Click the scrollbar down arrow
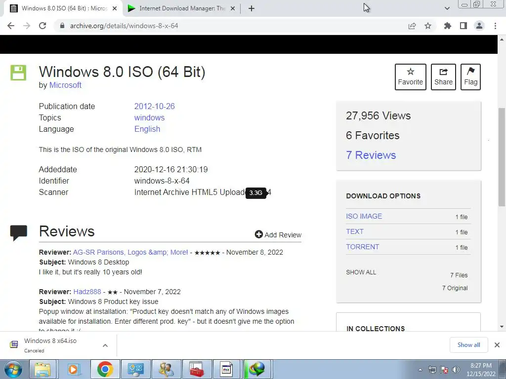This screenshot has height=379, width=506. coord(502,327)
